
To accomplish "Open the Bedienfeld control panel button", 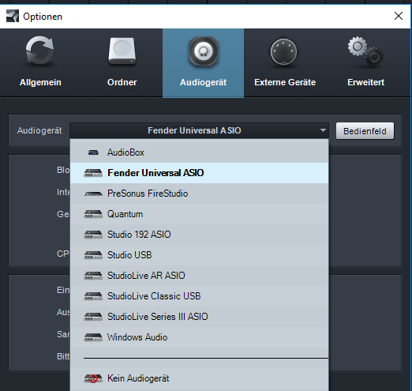I will tap(365, 131).
